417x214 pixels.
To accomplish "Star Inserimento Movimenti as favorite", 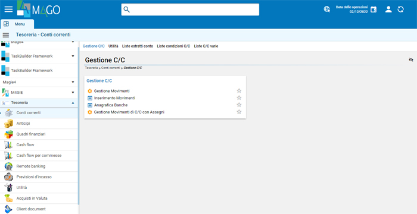I will click(239, 97).
